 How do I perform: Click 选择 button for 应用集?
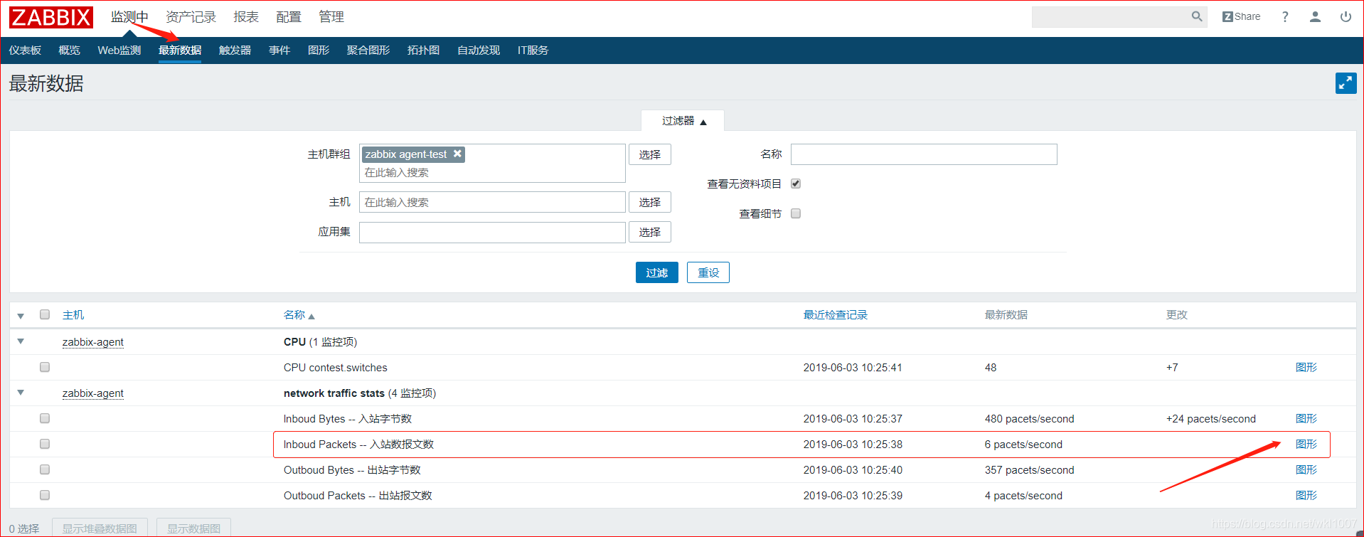pos(650,232)
